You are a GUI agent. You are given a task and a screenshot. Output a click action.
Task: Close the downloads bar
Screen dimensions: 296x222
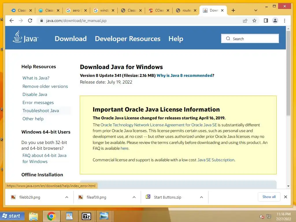(286, 197)
